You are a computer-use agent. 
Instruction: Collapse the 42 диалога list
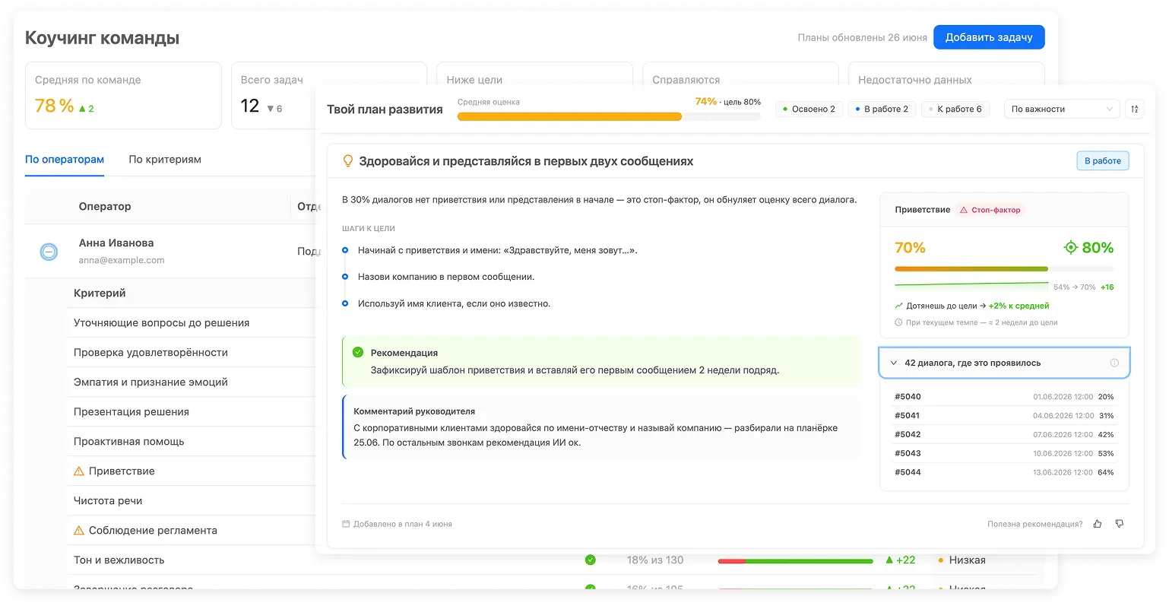tap(894, 363)
